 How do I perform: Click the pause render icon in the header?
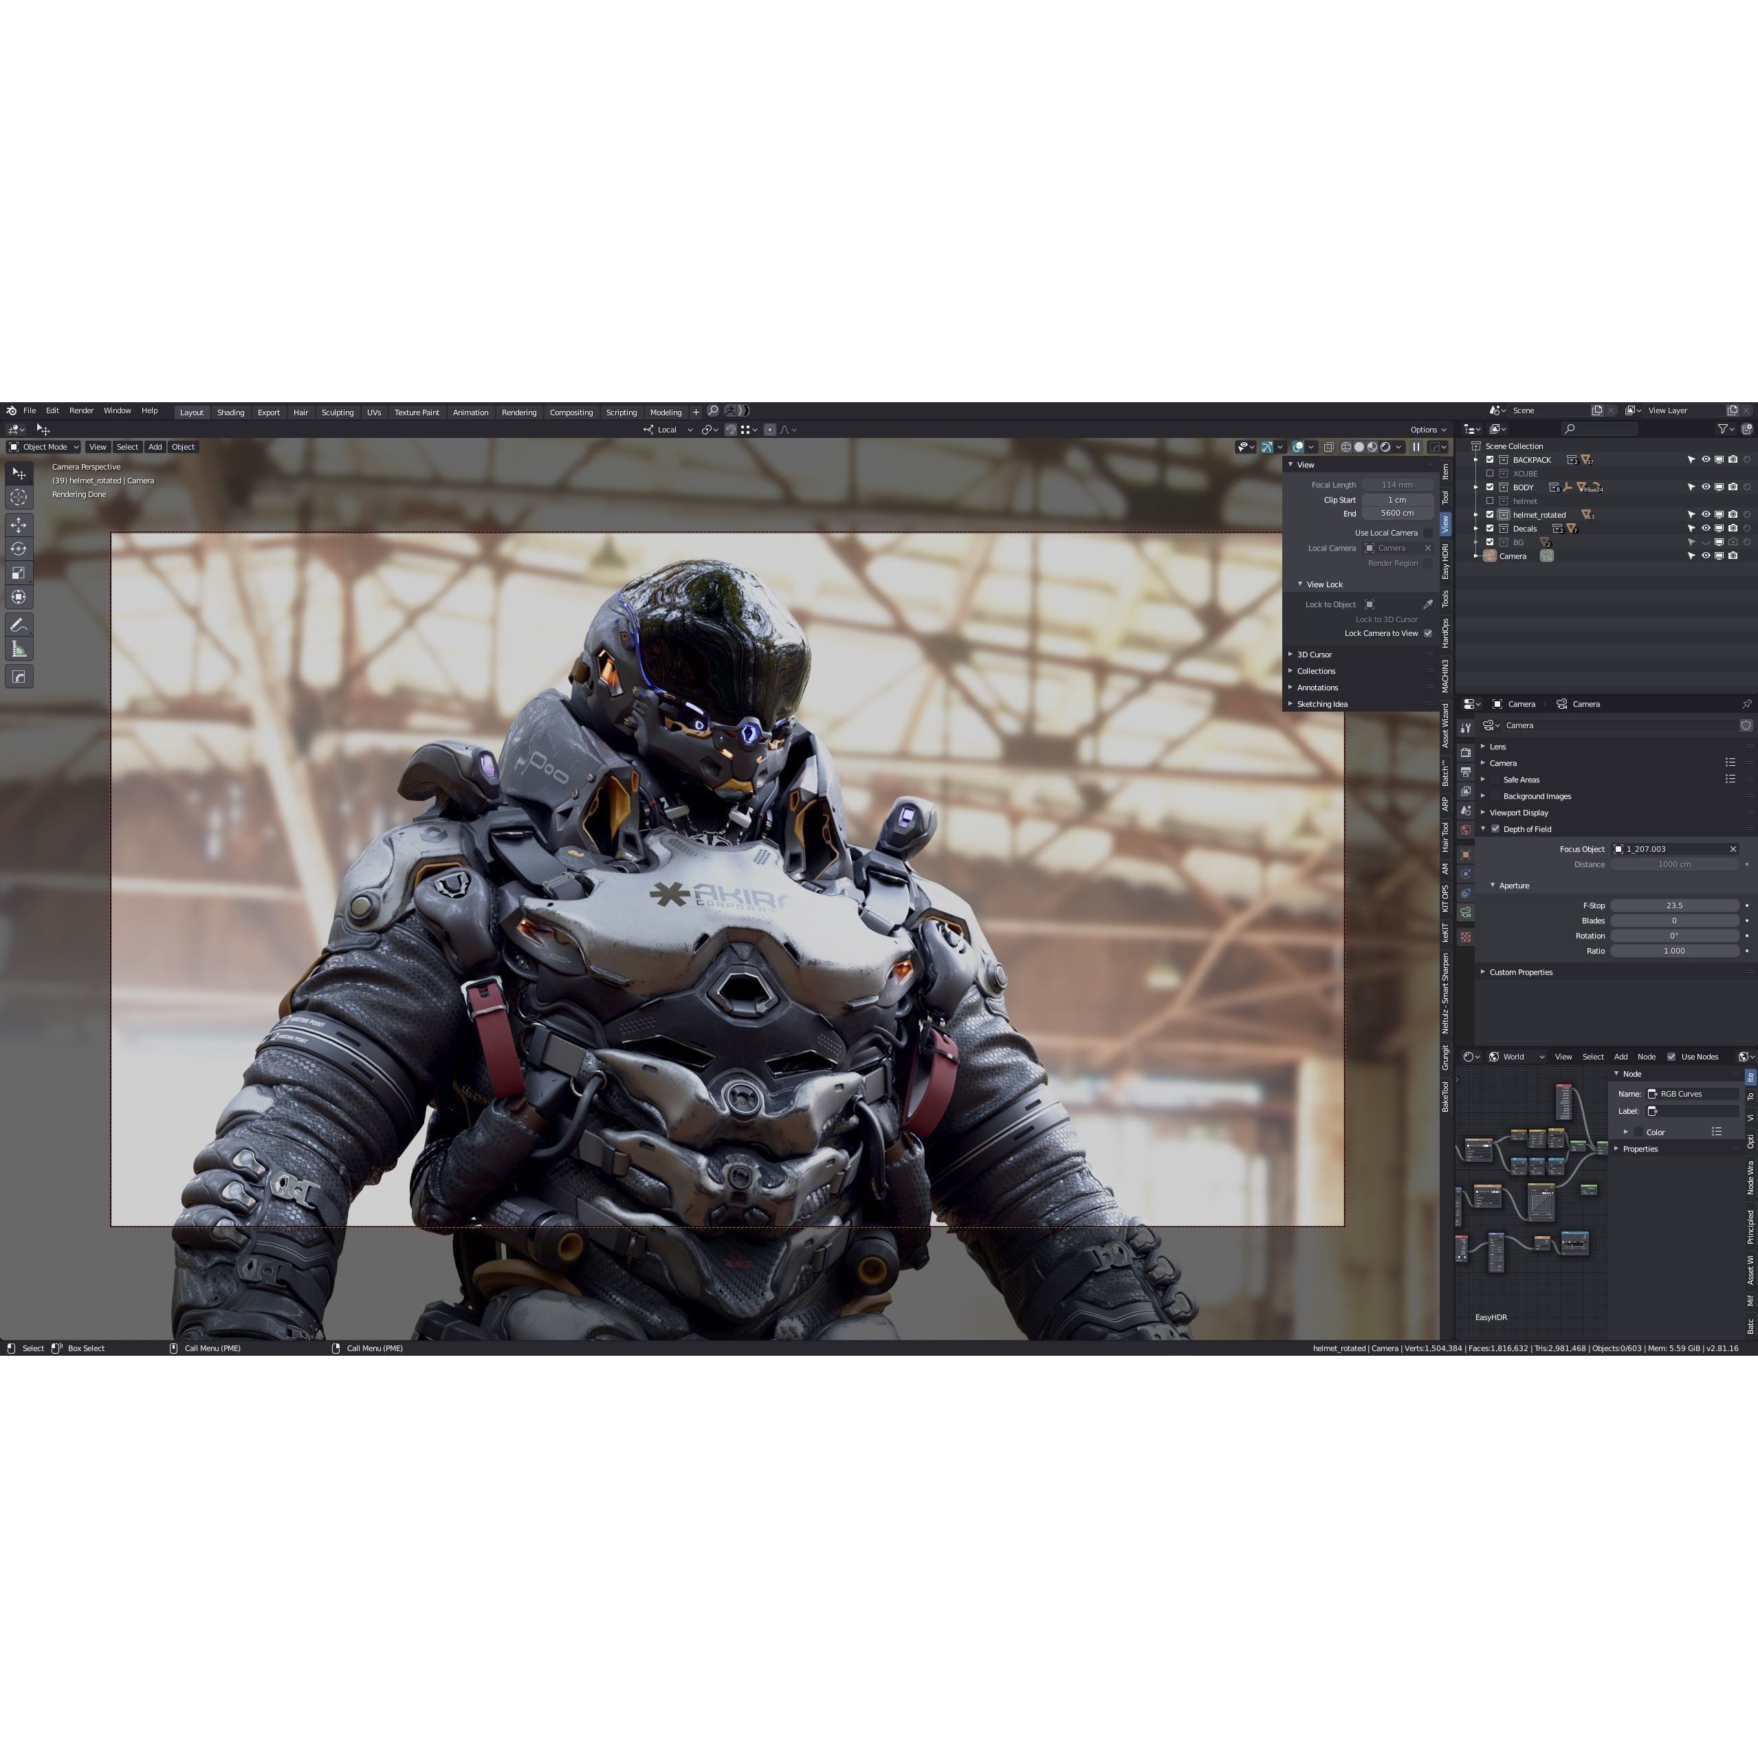click(1417, 447)
